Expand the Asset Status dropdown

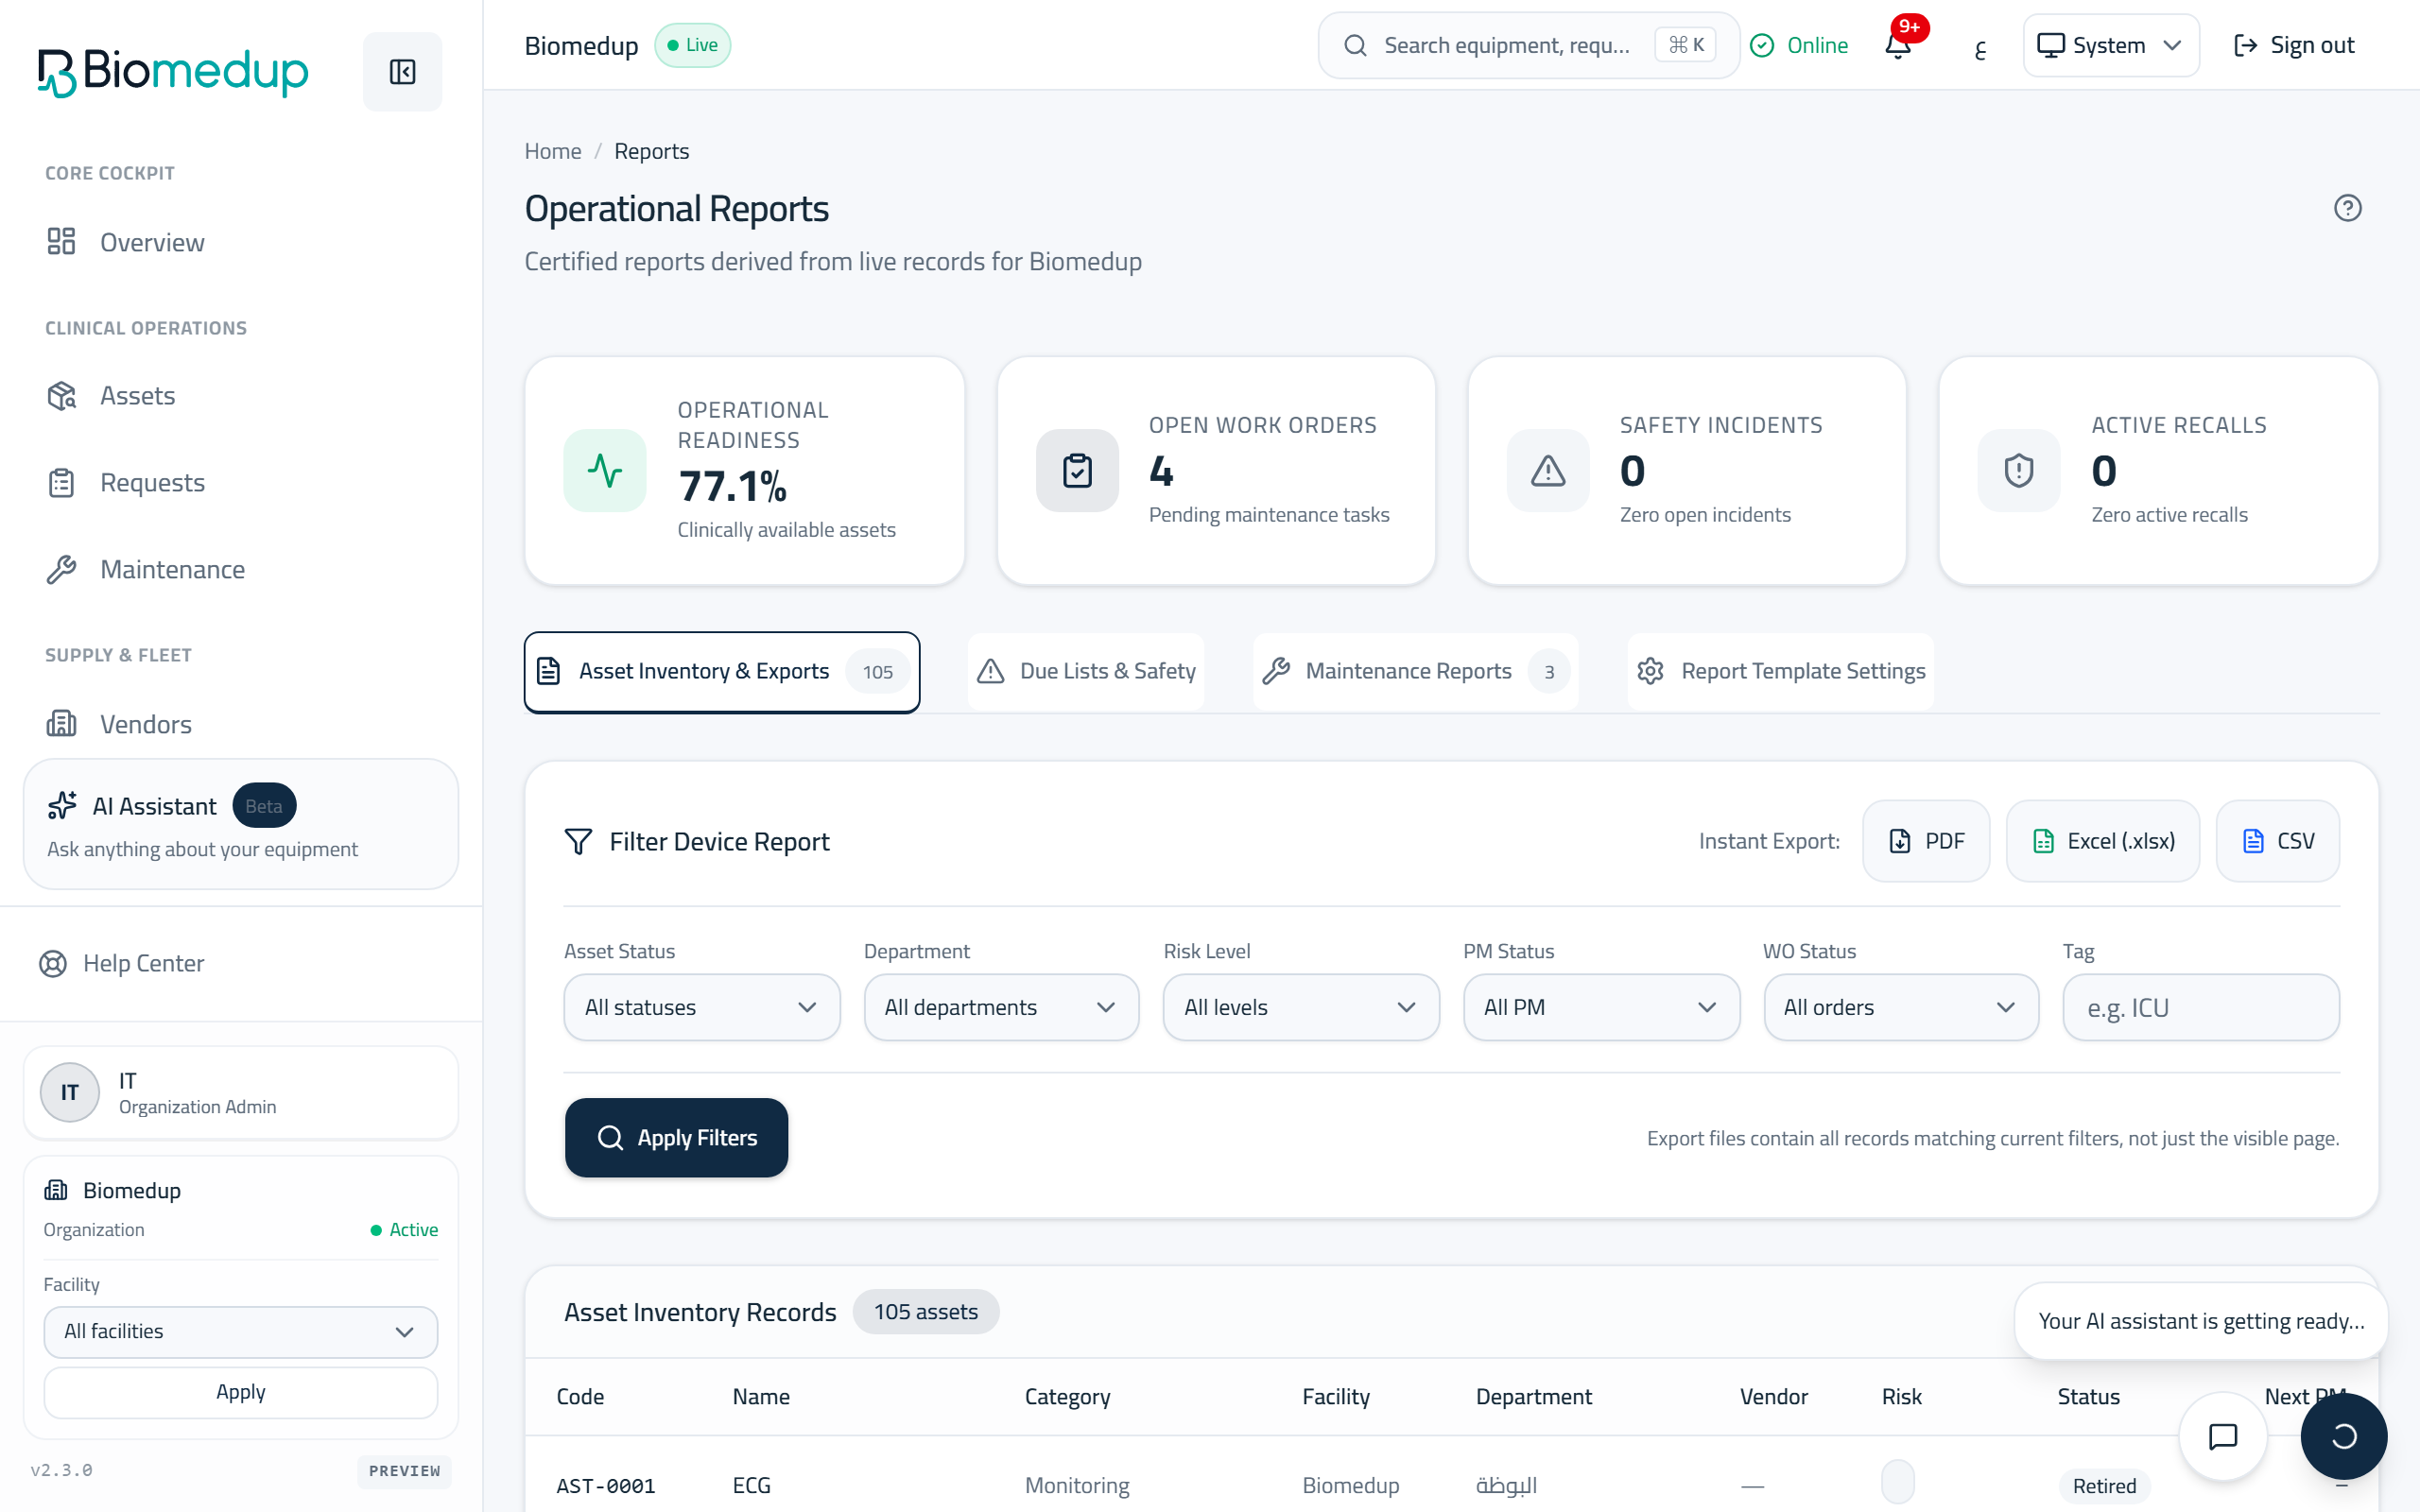(x=702, y=1007)
